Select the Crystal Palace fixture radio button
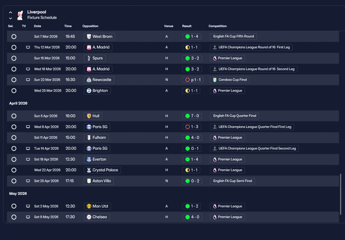345x240 pixels. click(x=14, y=170)
